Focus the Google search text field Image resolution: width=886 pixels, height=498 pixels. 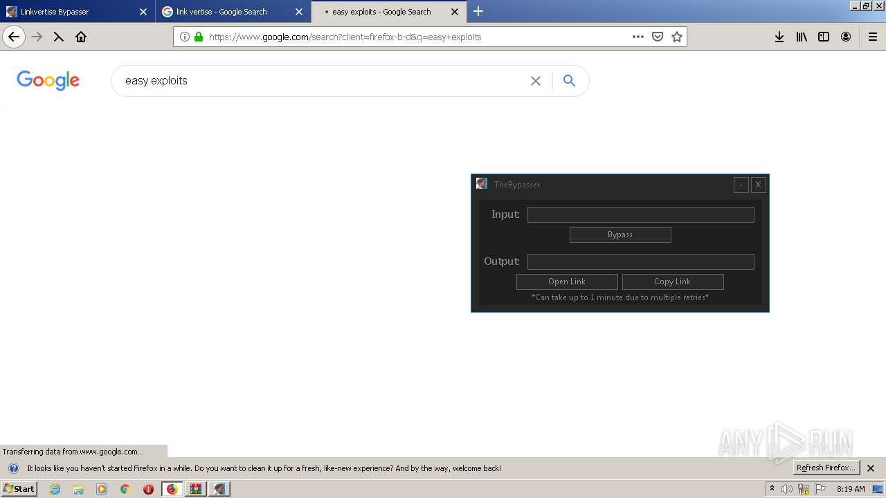pyautogui.click(x=322, y=81)
